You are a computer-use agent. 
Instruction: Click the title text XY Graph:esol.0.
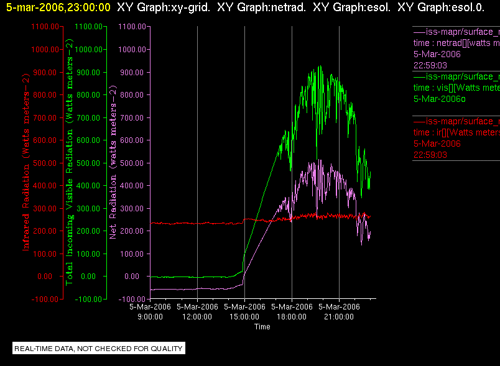[x=441, y=7]
